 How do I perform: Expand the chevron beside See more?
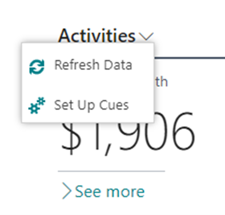point(67,191)
